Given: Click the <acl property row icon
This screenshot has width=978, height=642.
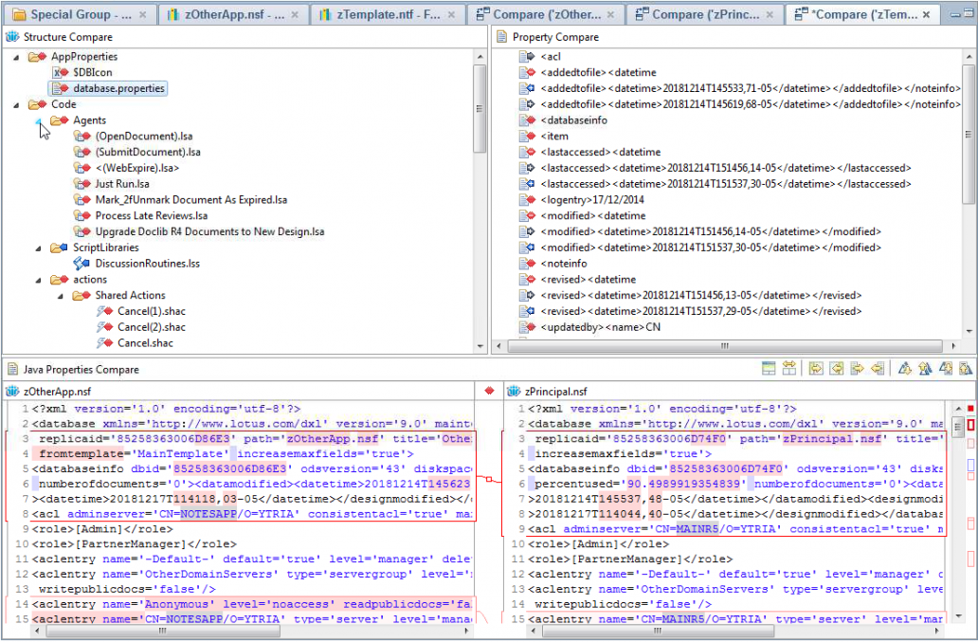Looking at the screenshot, I should click(x=527, y=56).
